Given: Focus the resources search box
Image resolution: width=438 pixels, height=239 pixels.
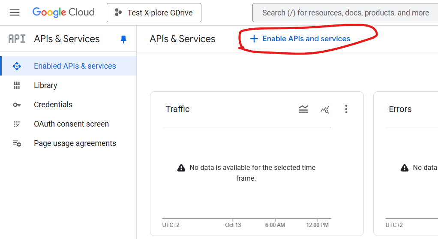Looking at the screenshot, I should tap(345, 13).
